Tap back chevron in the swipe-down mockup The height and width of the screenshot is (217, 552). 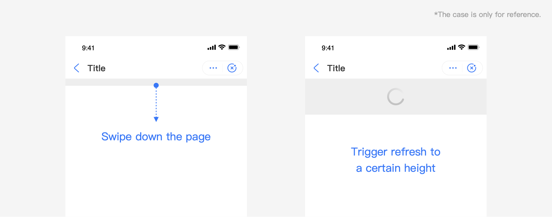click(76, 68)
